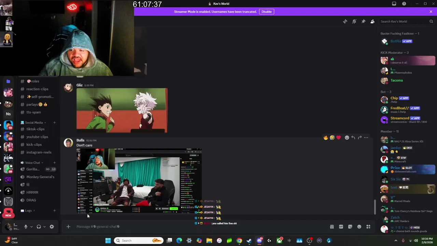The image size is (437, 246).
Task: Add fire reaction to Bulls message
Action: tap(326, 137)
